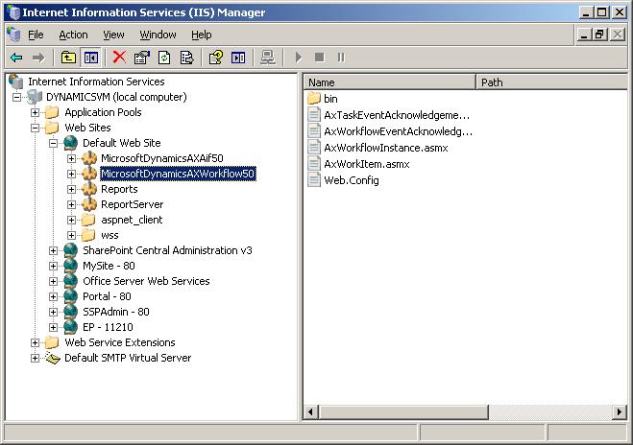Open the Help menu
The width and height of the screenshot is (633, 445).
click(x=202, y=35)
